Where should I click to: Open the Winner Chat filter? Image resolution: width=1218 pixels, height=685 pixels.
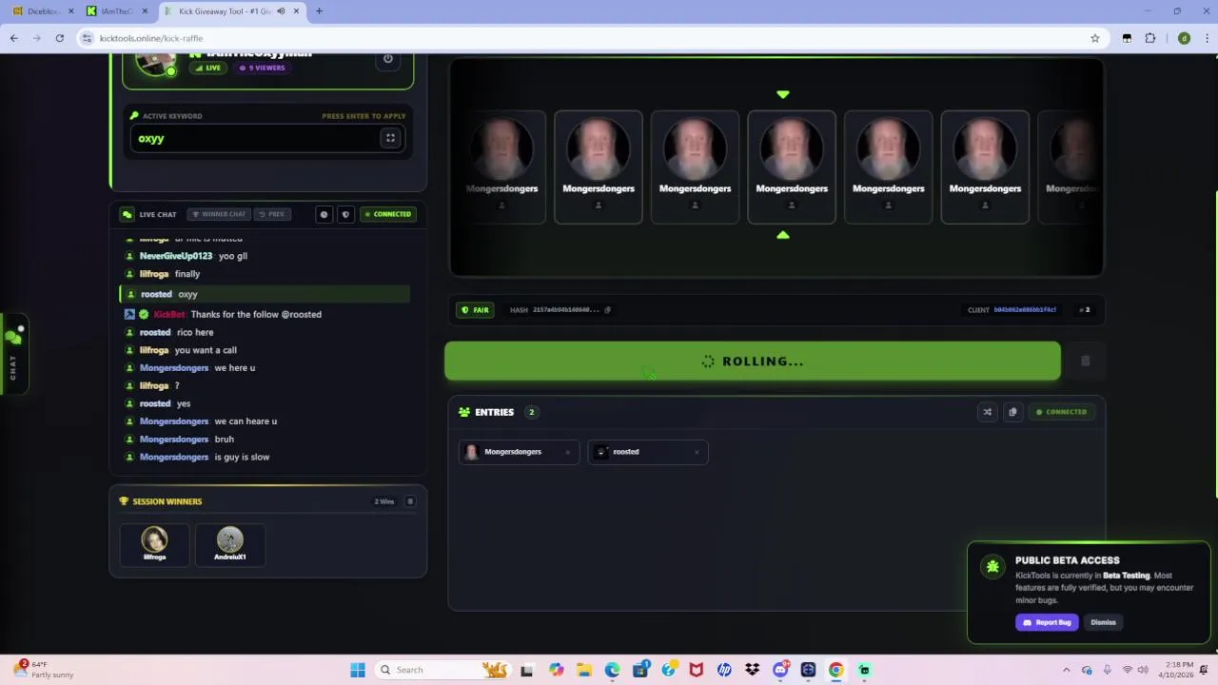click(219, 214)
